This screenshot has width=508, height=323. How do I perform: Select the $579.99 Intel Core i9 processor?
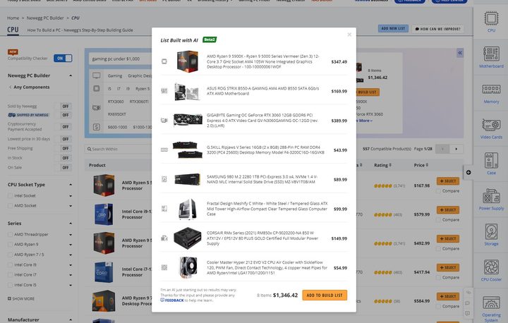pos(448,210)
